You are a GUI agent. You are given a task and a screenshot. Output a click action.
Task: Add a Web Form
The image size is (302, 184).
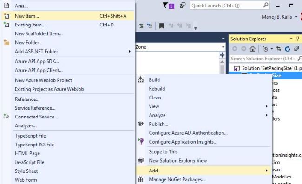pos(67,180)
